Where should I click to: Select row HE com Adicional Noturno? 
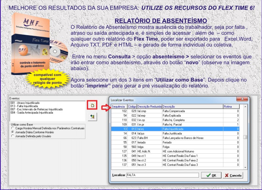click(x=175, y=152)
